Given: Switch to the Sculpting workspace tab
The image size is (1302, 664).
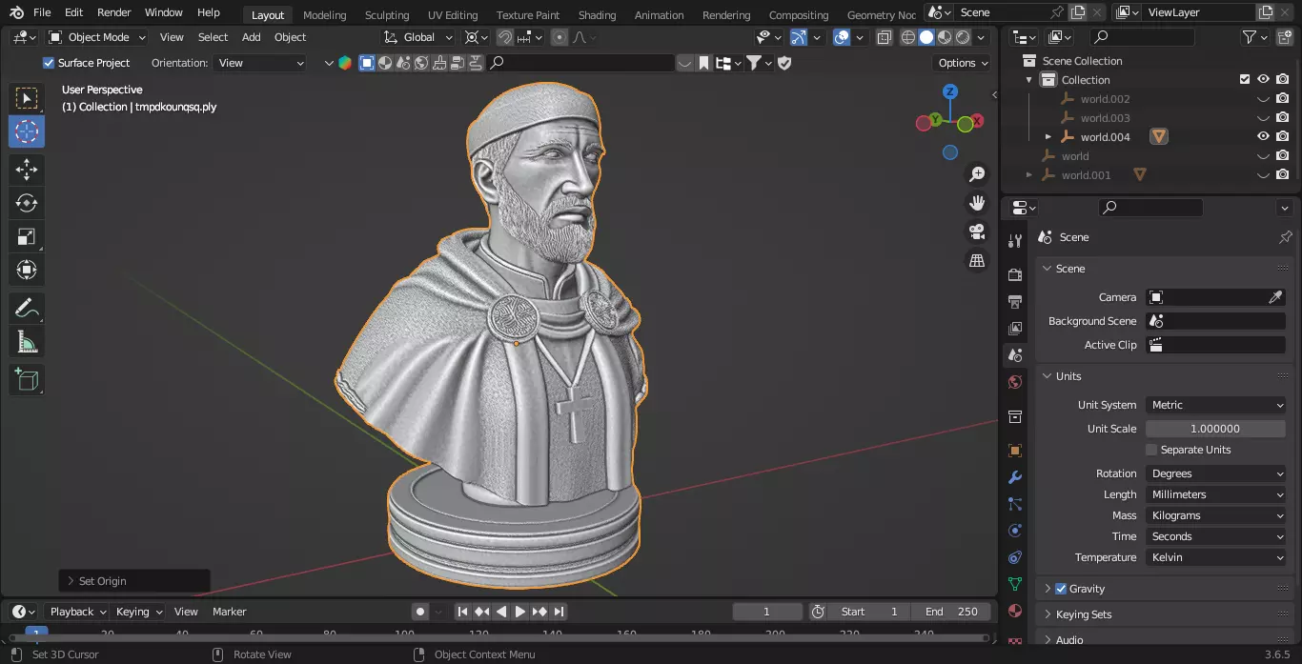Looking at the screenshot, I should click(x=387, y=14).
